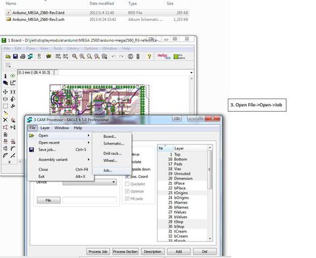
Task: Click the Use library book icon
Action: pyautogui.click(x=49, y=56)
